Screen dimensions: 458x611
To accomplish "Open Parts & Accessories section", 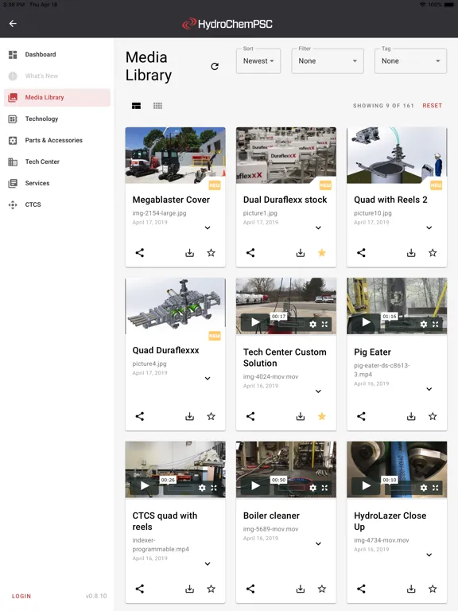I will [x=57, y=140].
